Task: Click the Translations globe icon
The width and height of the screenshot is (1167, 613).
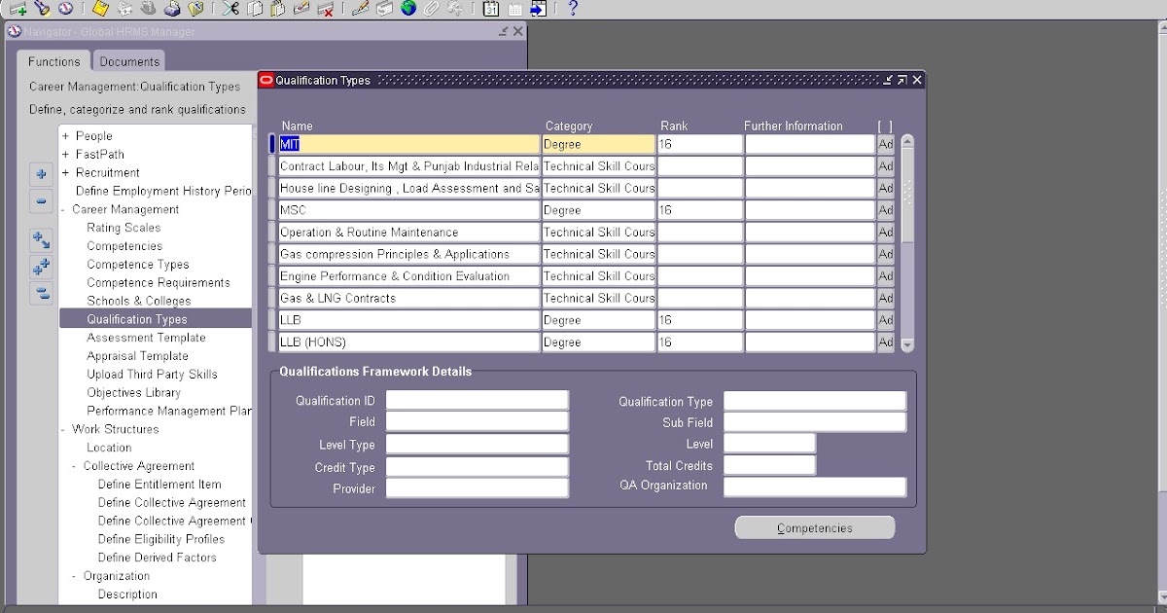Action: (x=408, y=8)
